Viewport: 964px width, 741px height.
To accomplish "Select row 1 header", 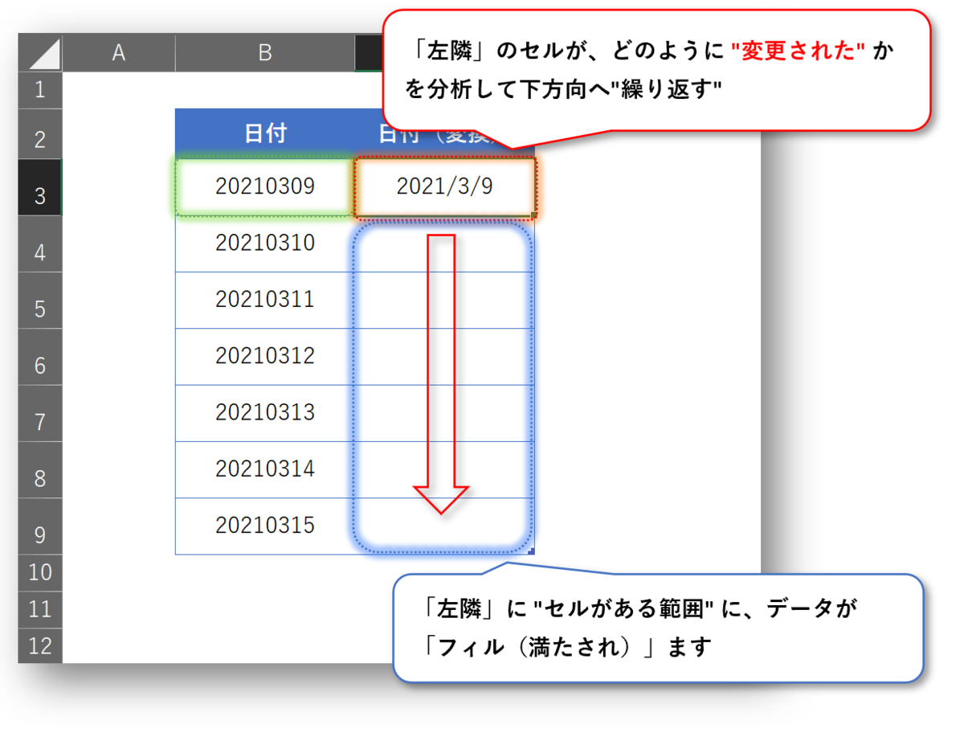I will pyautogui.click(x=39, y=90).
